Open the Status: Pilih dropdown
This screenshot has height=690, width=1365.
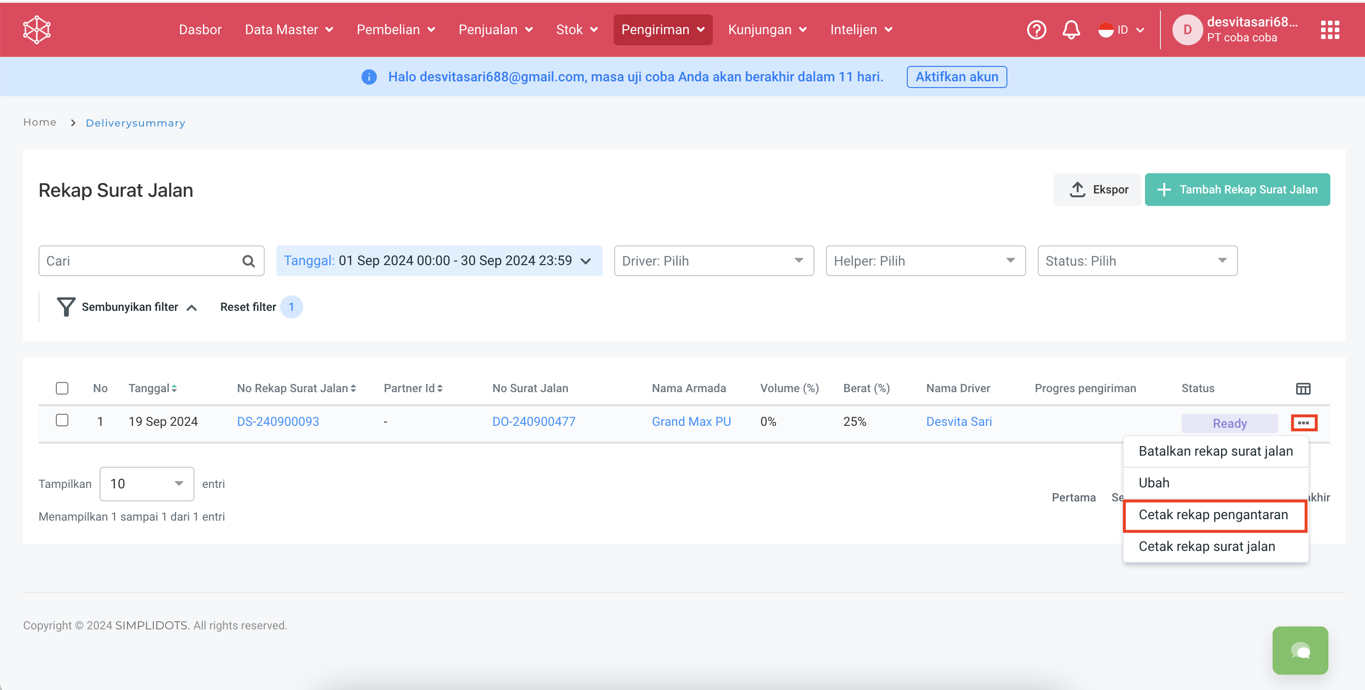click(x=1136, y=261)
